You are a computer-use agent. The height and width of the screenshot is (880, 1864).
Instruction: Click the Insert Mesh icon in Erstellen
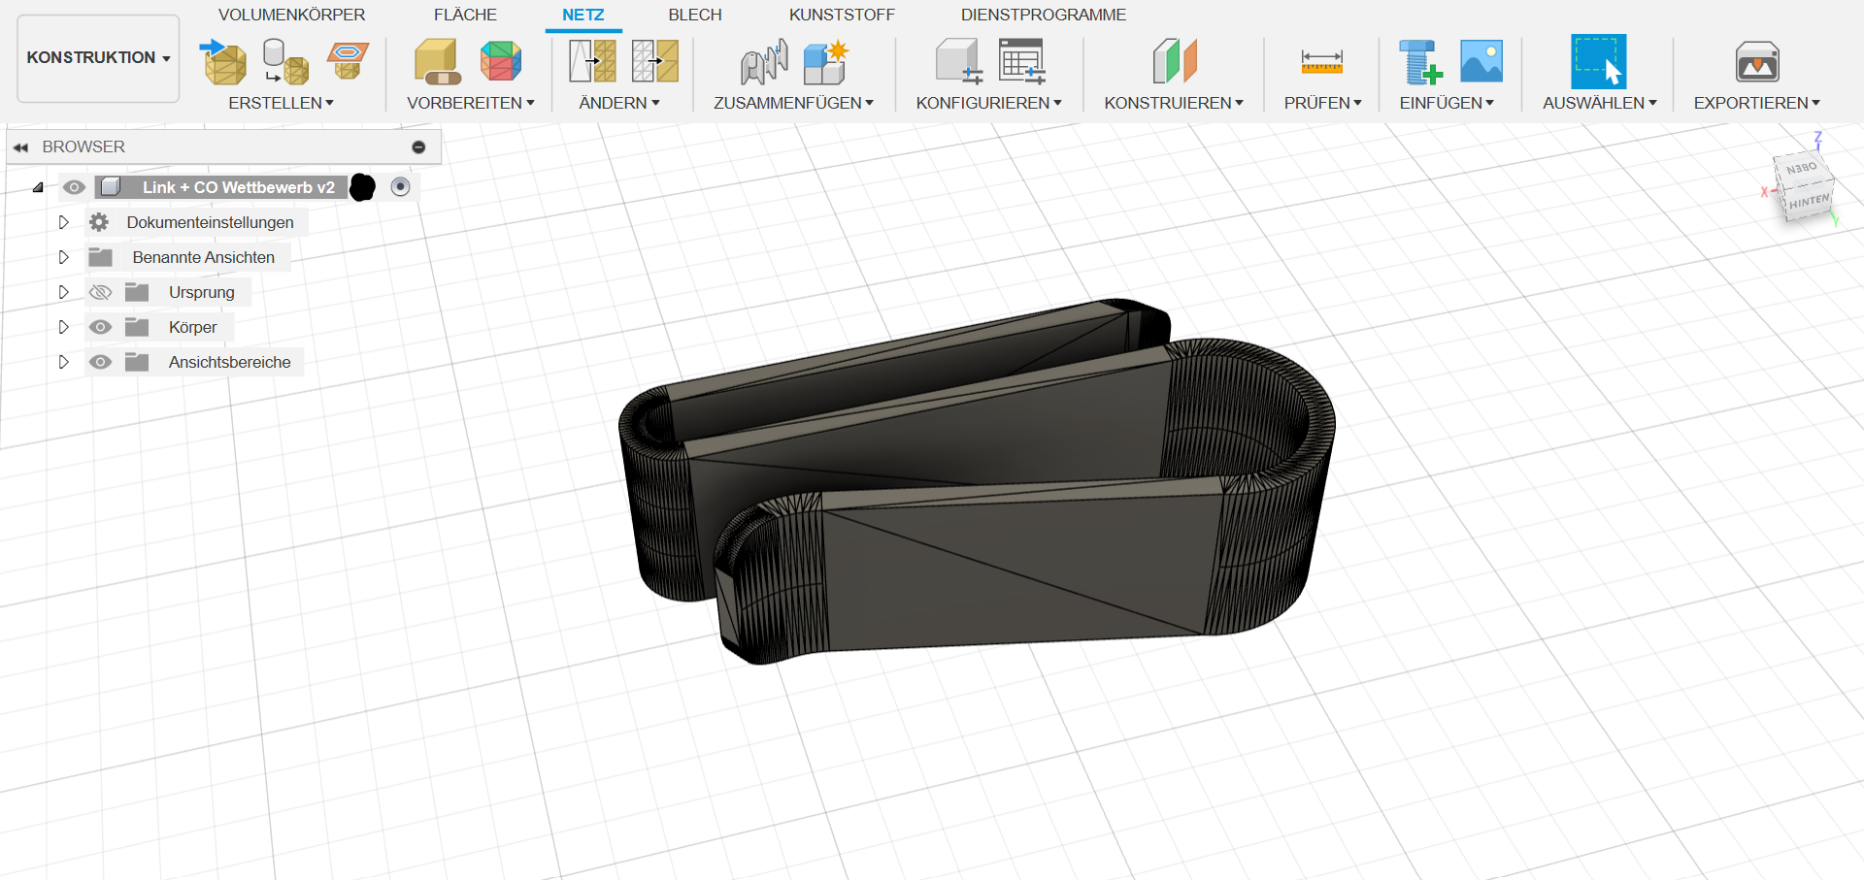click(223, 62)
